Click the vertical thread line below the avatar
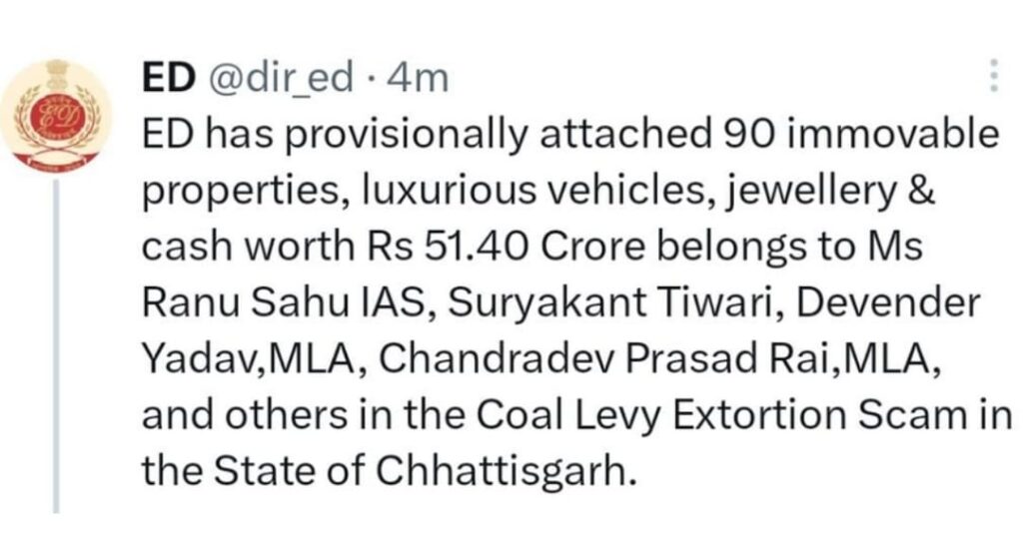Viewport: 1023px width, 557px height. [57, 346]
